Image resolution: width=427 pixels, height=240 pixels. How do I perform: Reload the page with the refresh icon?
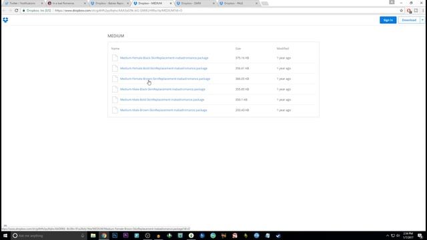[16, 11]
